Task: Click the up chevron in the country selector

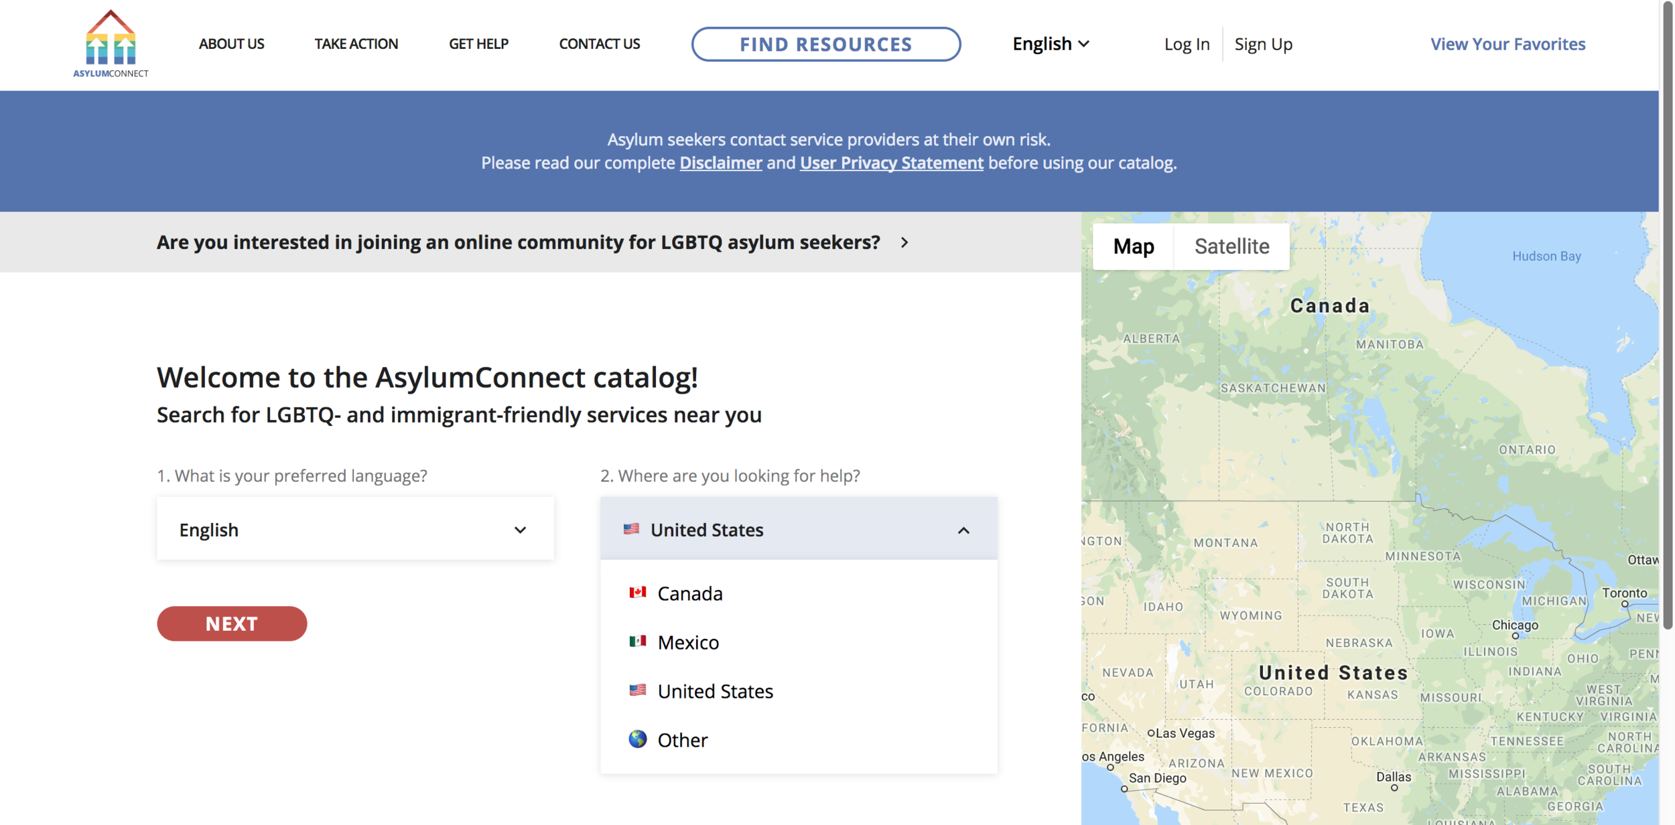Action: 963,530
